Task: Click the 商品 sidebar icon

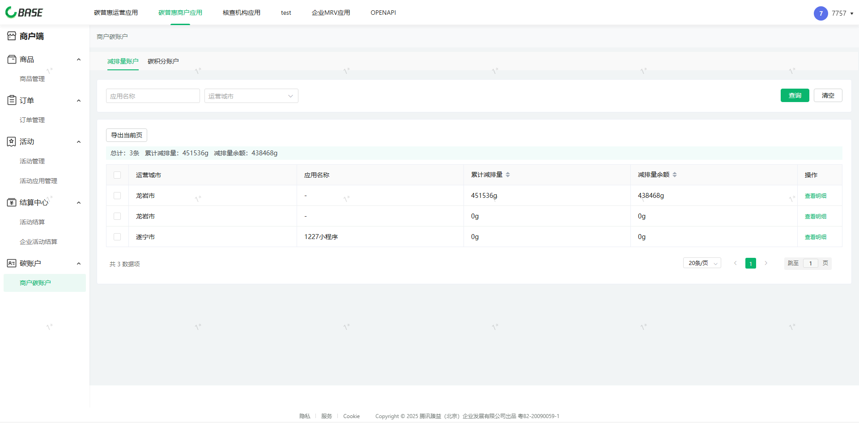Action: 12,60
